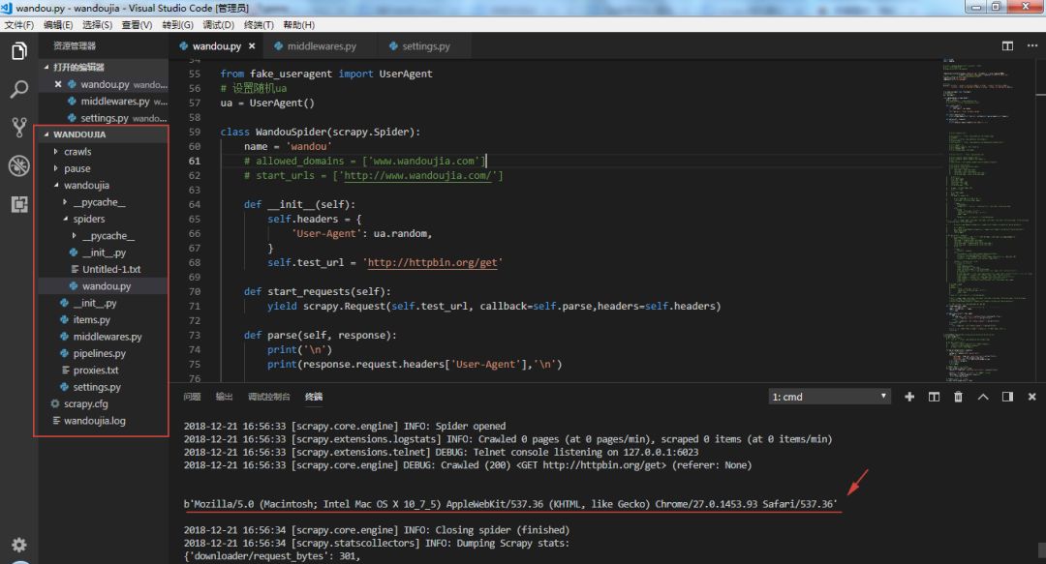
Task: Click line number 64 in the gutter
Action: coord(194,205)
